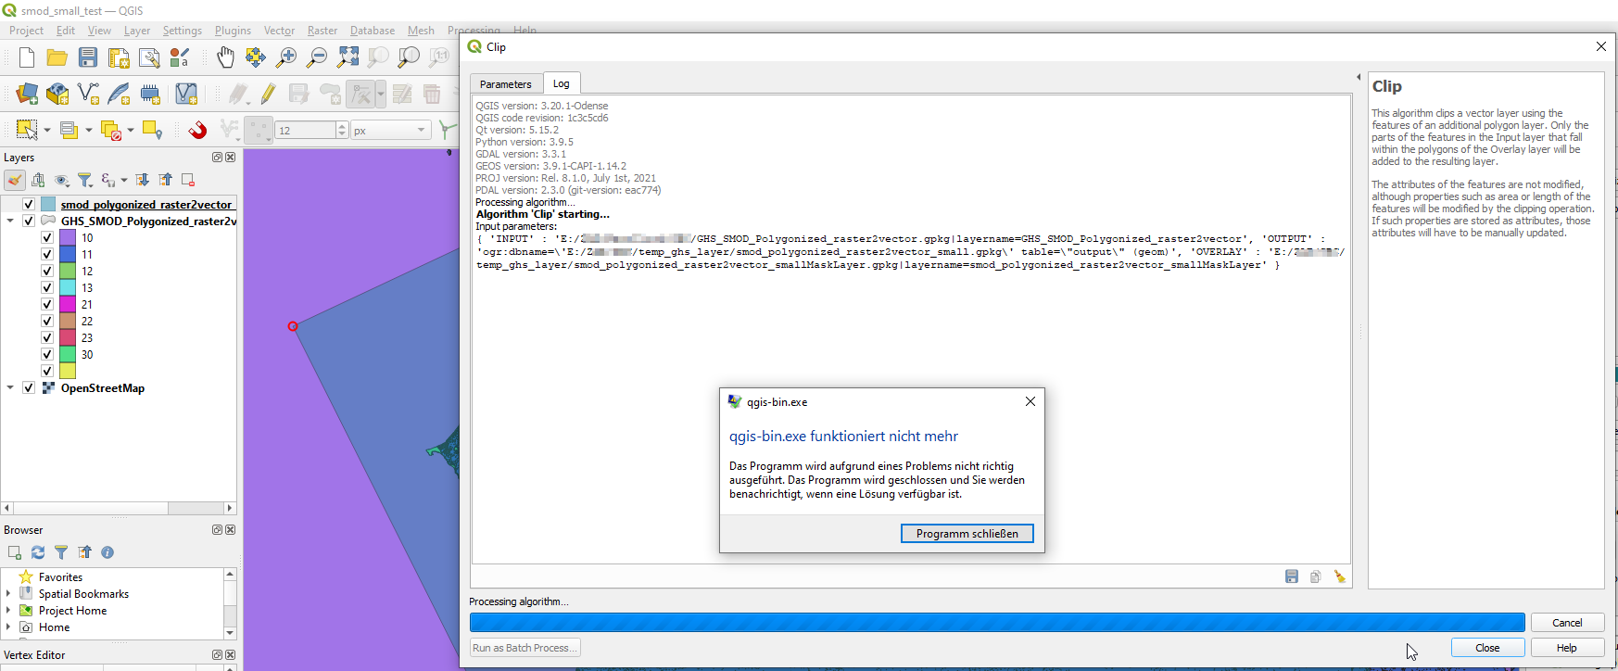Open Select Features tool dropdown arrow

tap(46, 130)
